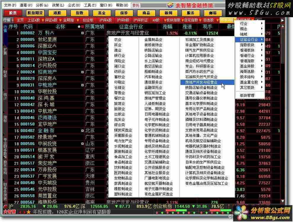Expand the 香港板块 submenu
293x222 pixels.
click(x=250, y=50)
